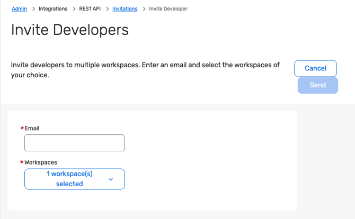Click the red asterisk beside Workspaces
The width and height of the screenshot is (355, 219).
(x=22, y=162)
